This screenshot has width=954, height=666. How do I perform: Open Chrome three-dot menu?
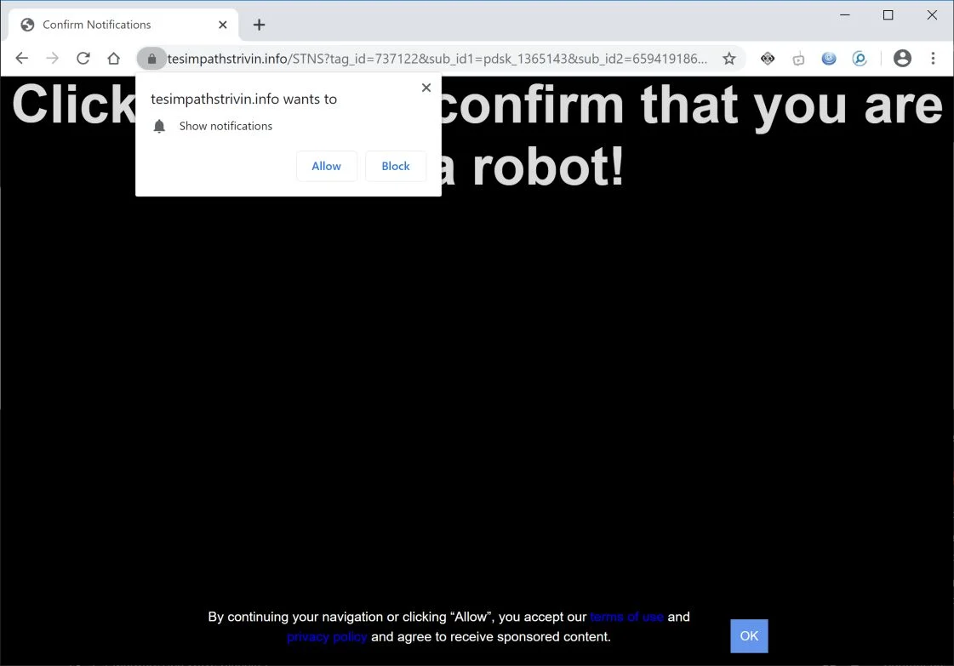point(933,59)
